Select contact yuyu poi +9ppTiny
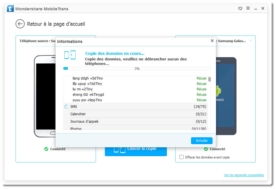 [x=87, y=100]
